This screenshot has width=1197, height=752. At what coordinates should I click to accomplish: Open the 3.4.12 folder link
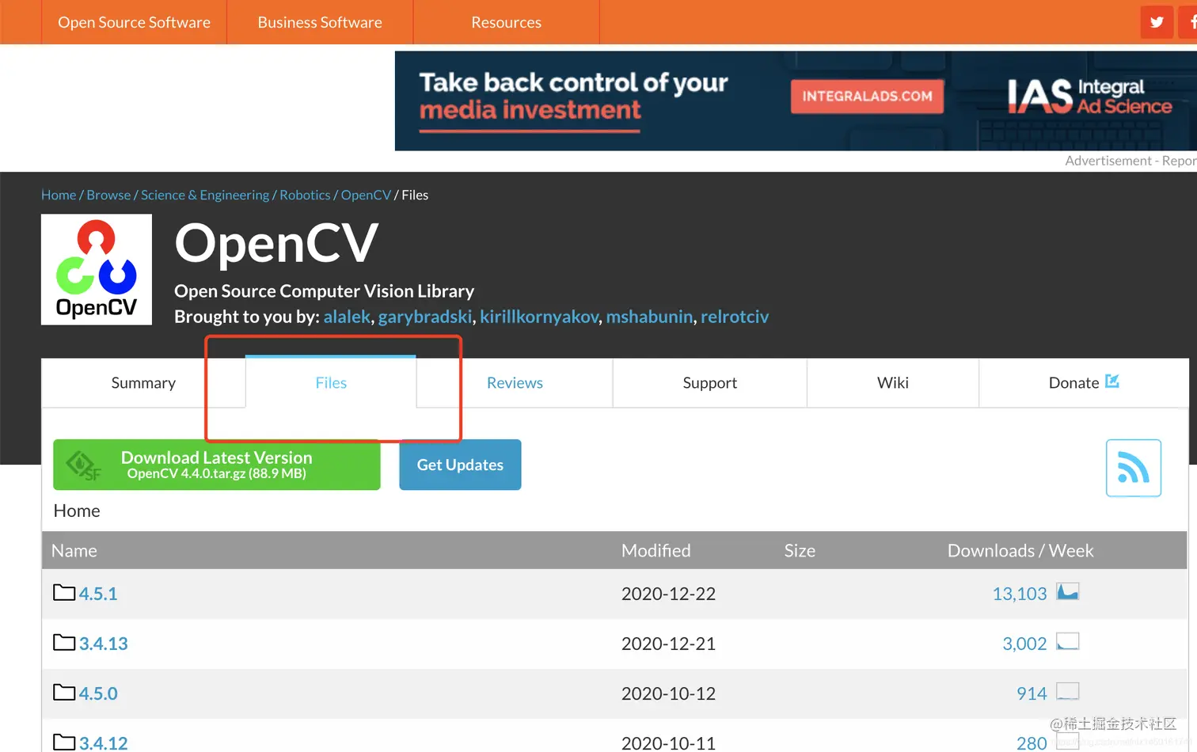104,743
